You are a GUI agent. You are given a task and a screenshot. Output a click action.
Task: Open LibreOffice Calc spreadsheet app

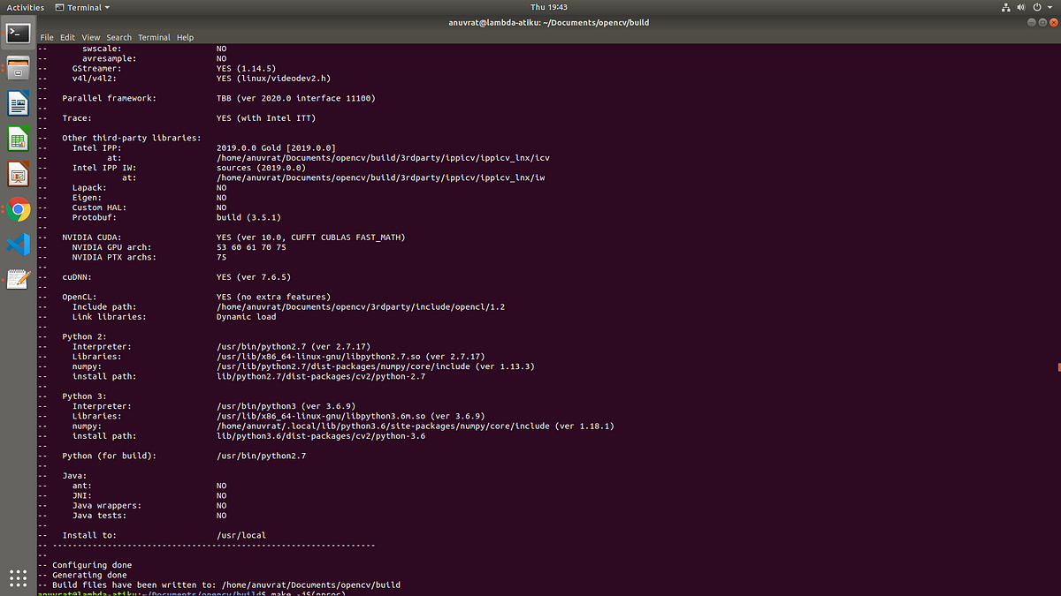pos(18,139)
